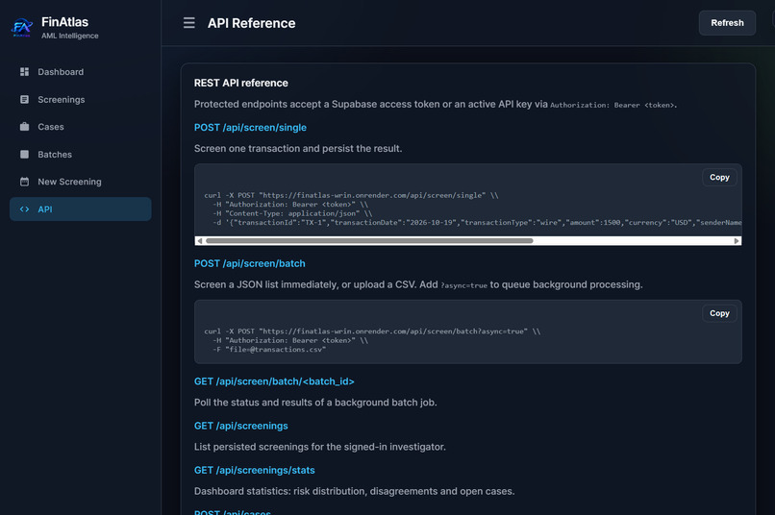
Task: Open the hamburger menu icon
Action: (x=188, y=23)
